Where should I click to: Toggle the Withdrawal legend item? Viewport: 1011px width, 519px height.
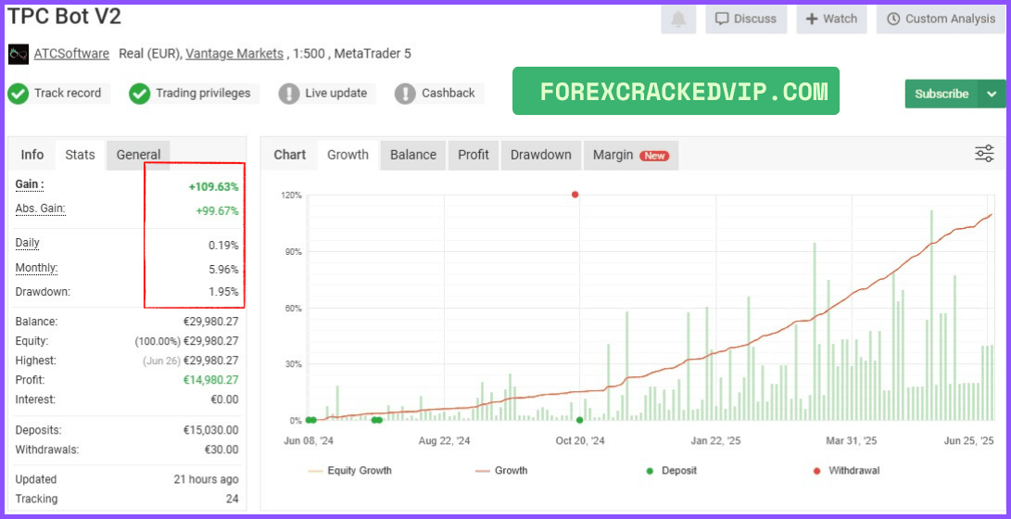tap(846, 471)
